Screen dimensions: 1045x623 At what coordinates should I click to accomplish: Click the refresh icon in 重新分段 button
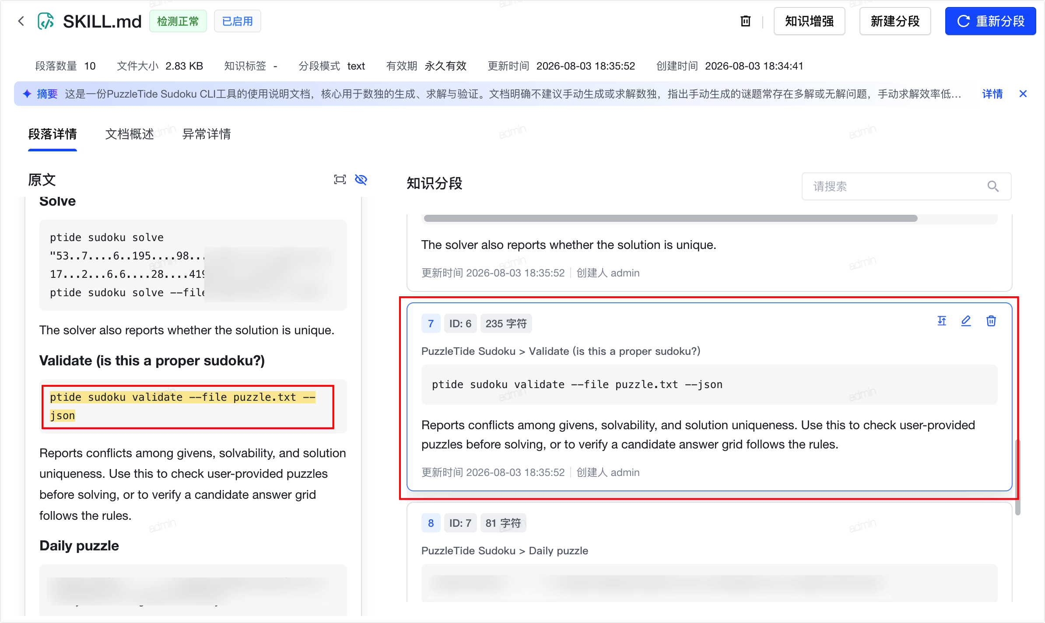pyautogui.click(x=964, y=21)
